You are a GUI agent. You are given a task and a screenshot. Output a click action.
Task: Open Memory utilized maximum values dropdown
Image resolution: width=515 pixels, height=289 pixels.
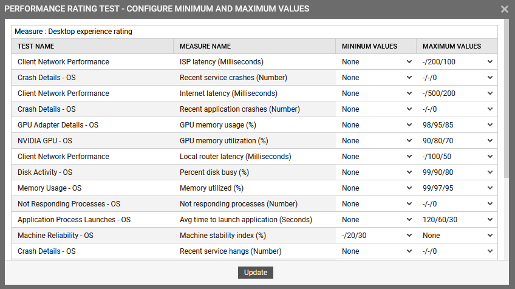click(x=457, y=188)
